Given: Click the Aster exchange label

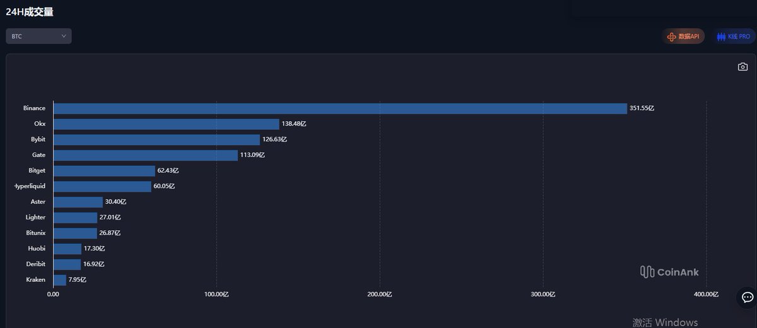Looking at the screenshot, I should click(38, 202).
